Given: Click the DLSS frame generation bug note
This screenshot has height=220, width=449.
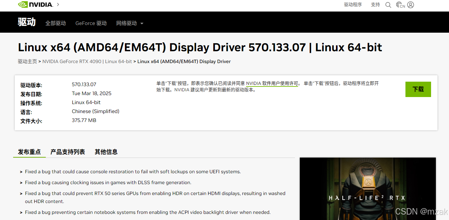Looking at the screenshot, I should pos(108,183).
